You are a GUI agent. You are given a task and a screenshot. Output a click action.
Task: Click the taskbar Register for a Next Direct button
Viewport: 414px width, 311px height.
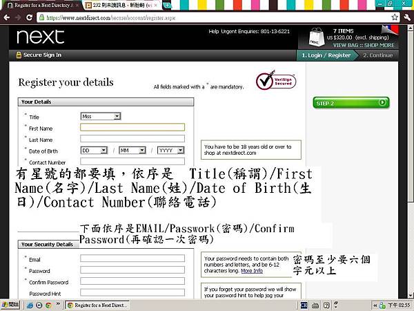[x=97, y=305]
